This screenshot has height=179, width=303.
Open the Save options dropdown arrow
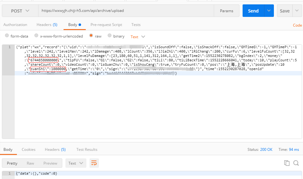tap(297, 11)
